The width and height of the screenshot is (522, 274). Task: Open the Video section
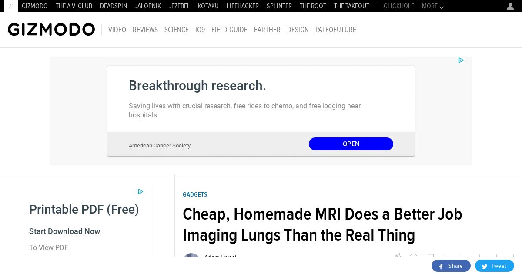click(x=117, y=30)
